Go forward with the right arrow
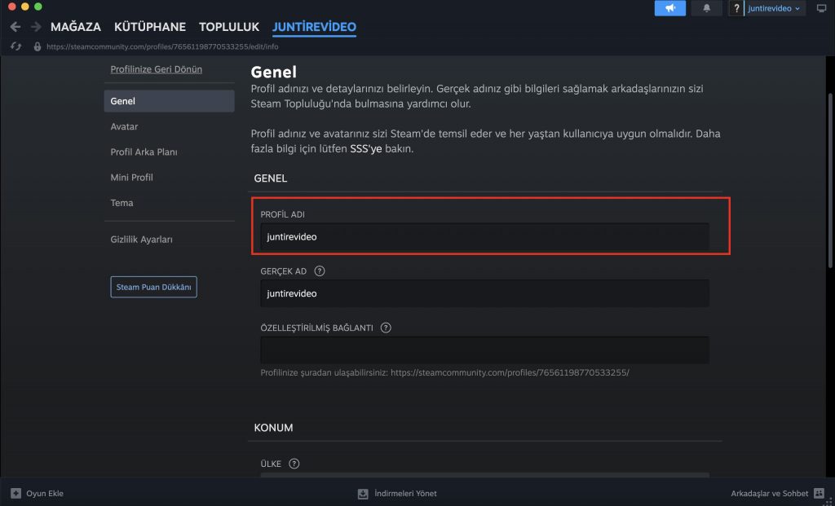The width and height of the screenshot is (835, 506). [x=36, y=27]
